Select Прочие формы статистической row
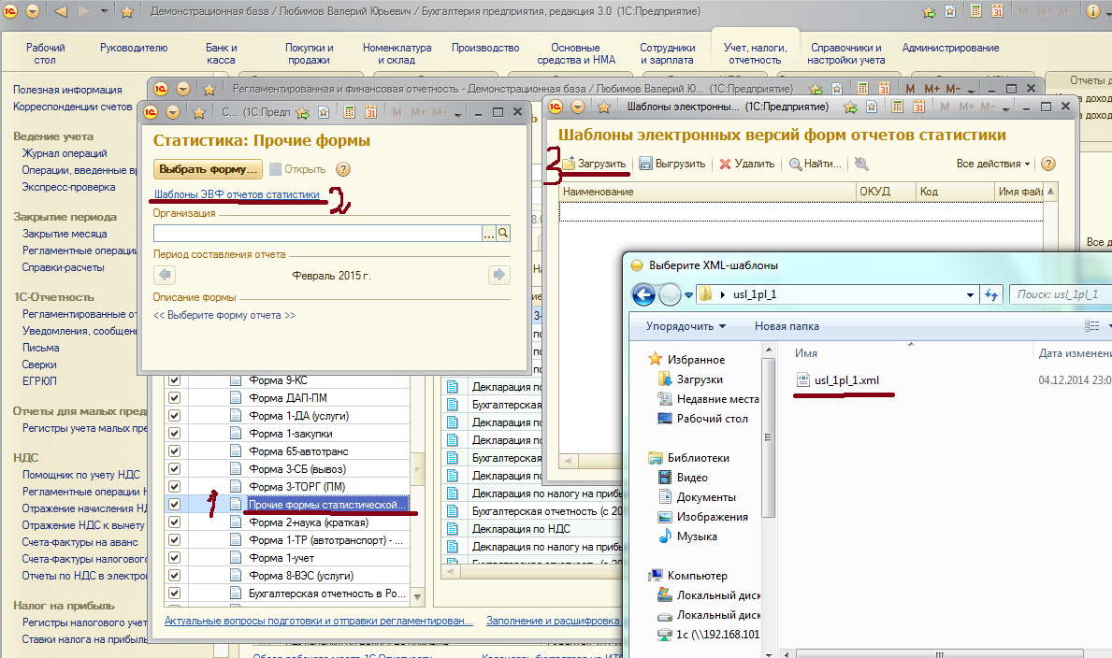The height and width of the screenshot is (658, 1112). 327,504
